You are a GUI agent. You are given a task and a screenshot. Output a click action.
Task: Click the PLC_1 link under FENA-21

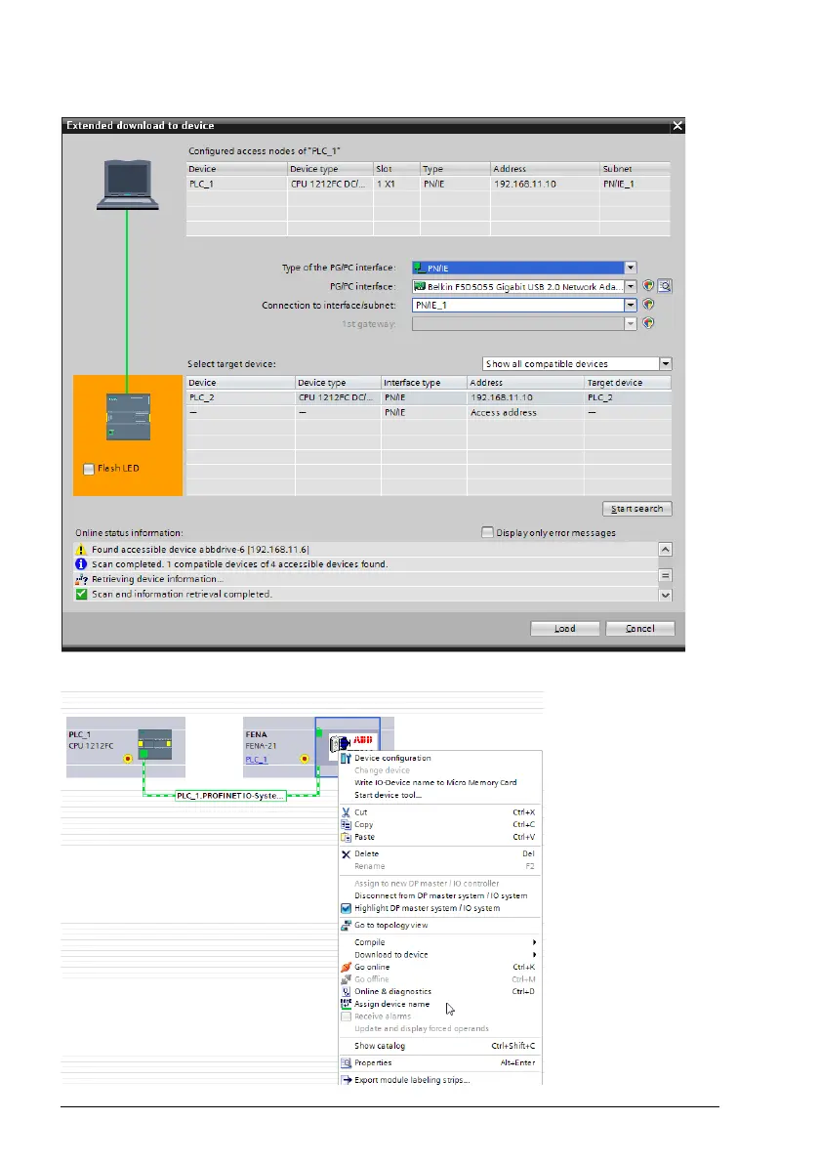pos(257,760)
